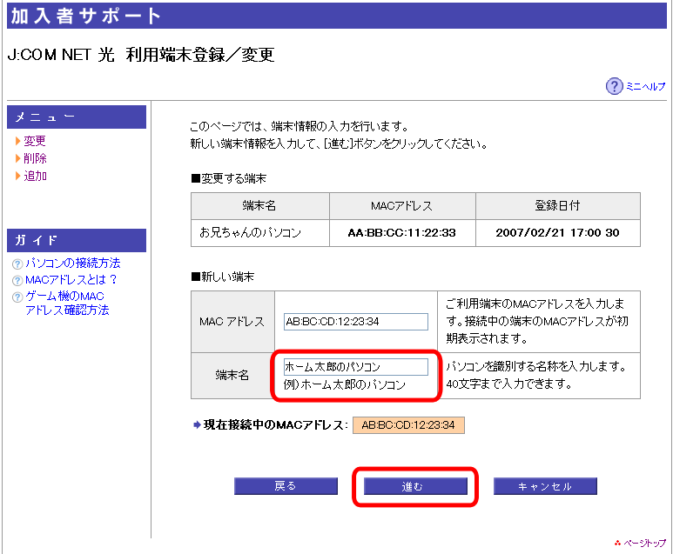Jump to top via ページトップ link
This screenshot has width=673, height=554.
click(644, 544)
